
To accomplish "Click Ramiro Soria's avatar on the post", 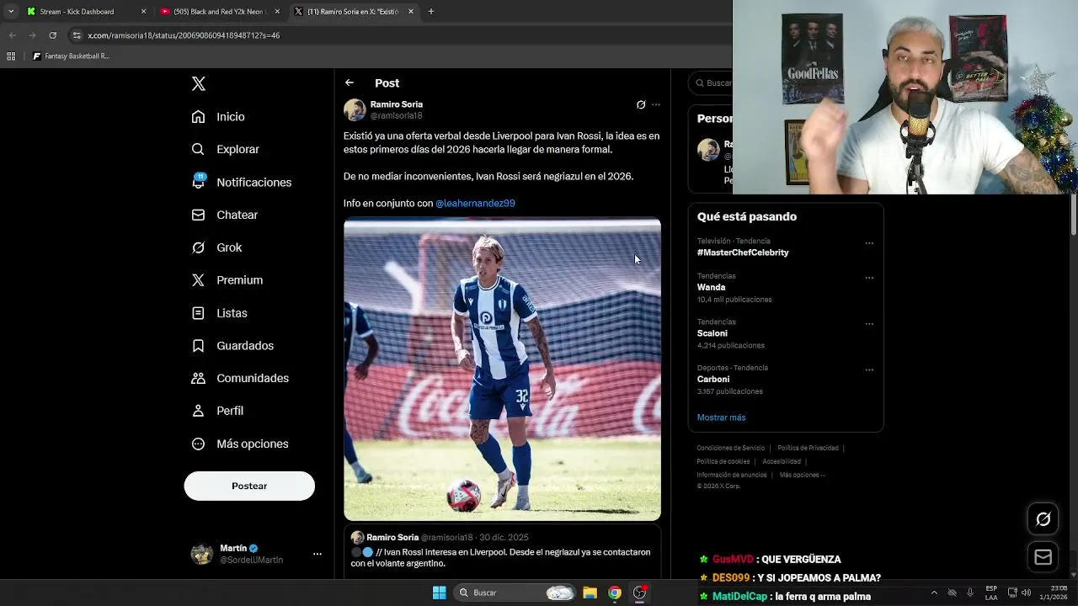I will tap(355, 110).
